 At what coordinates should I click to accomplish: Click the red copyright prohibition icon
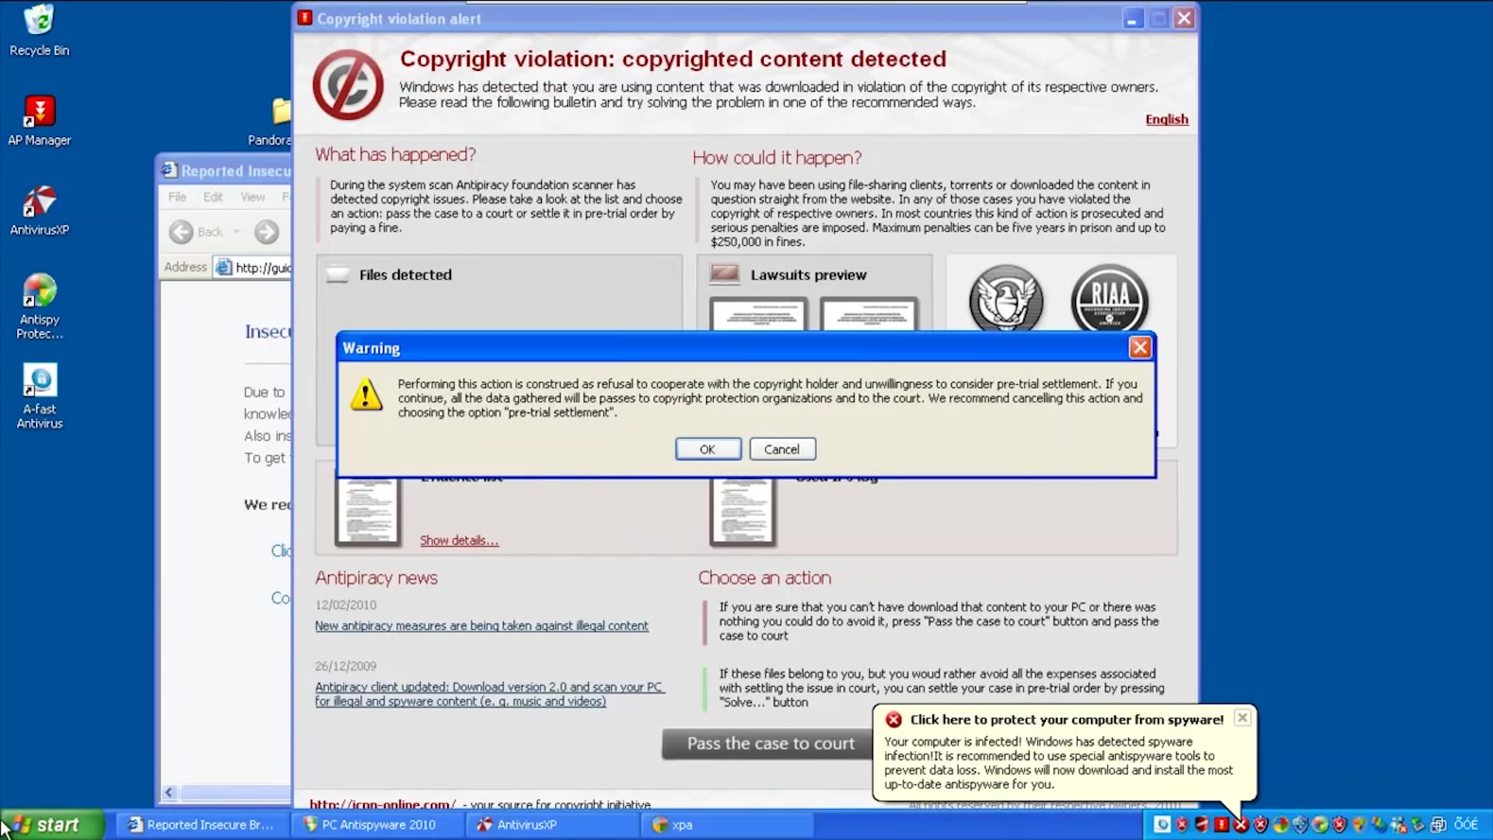coord(348,85)
